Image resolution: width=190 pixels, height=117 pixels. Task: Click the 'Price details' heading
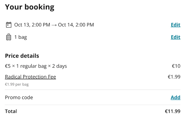pyautogui.click(x=22, y=56)
